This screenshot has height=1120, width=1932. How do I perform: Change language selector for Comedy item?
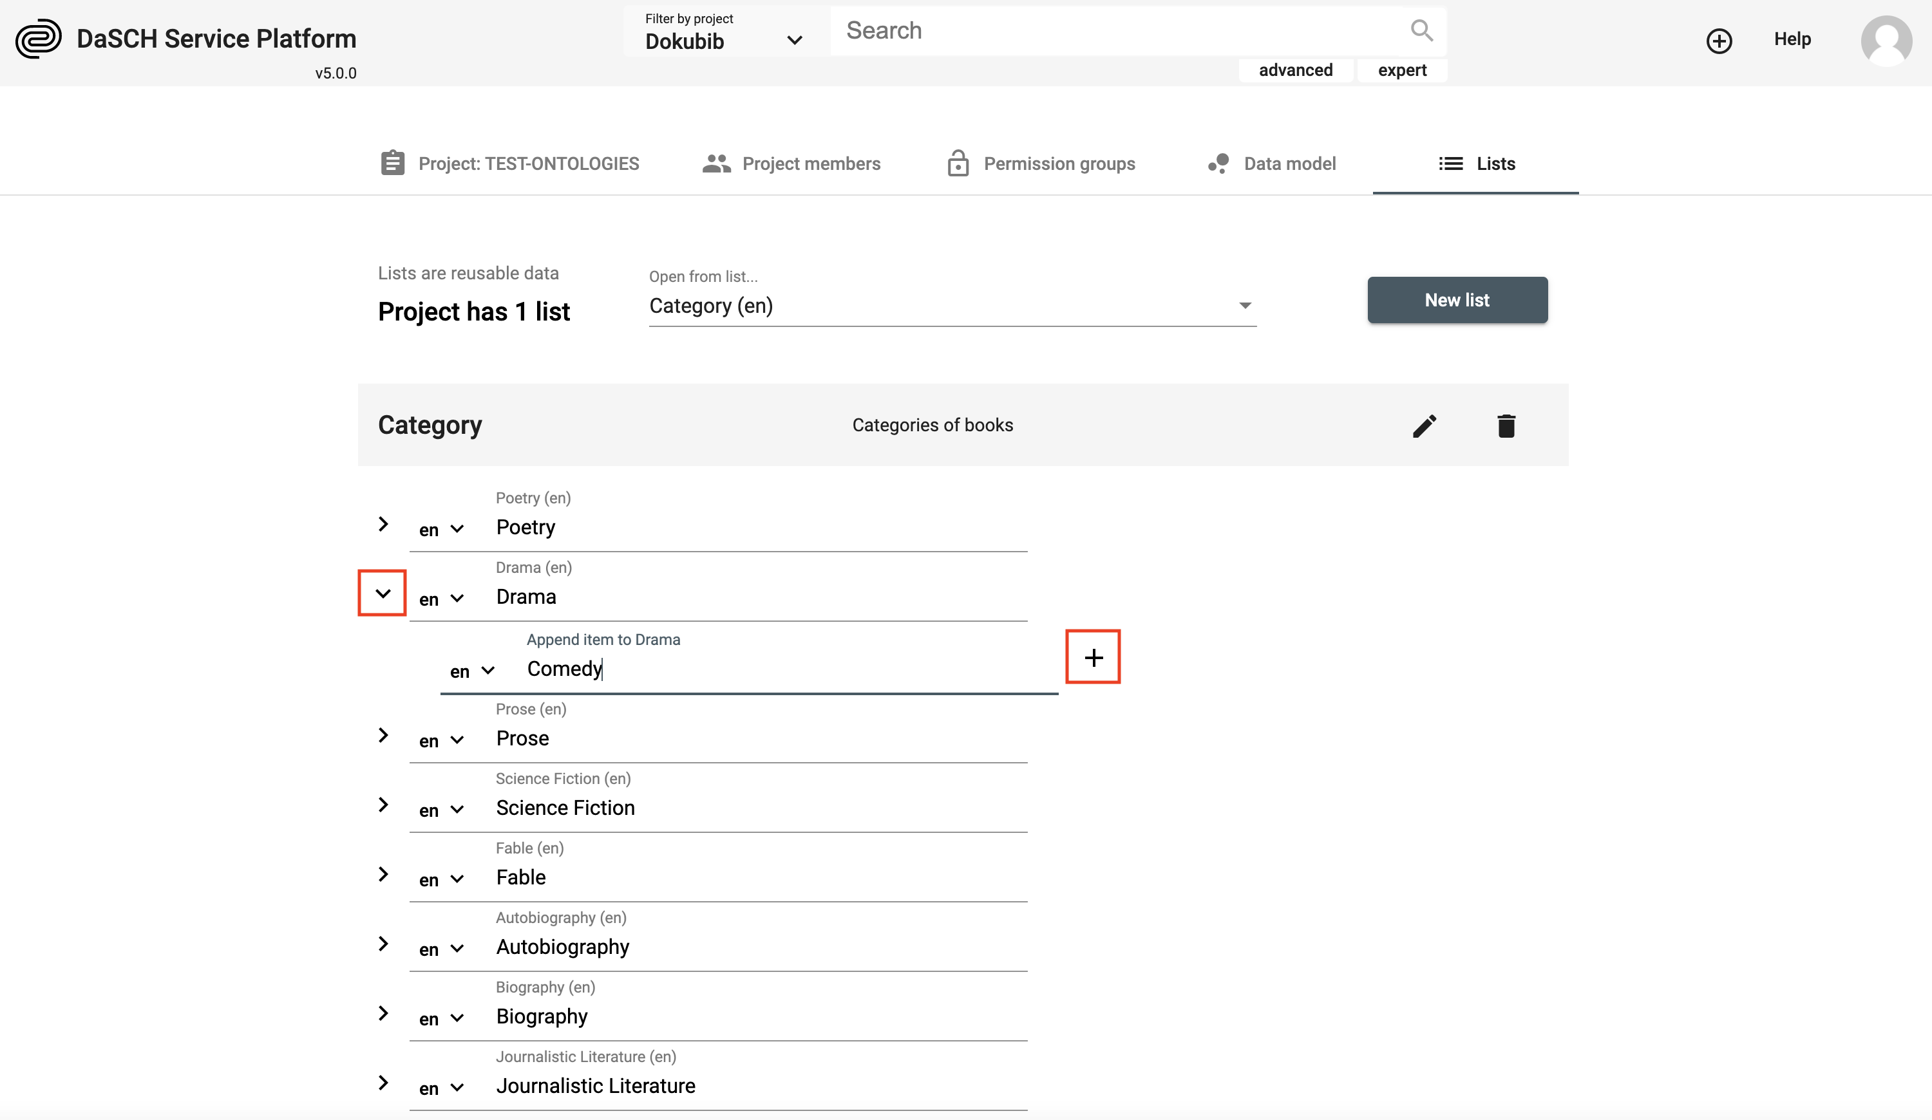click(472, 671)
